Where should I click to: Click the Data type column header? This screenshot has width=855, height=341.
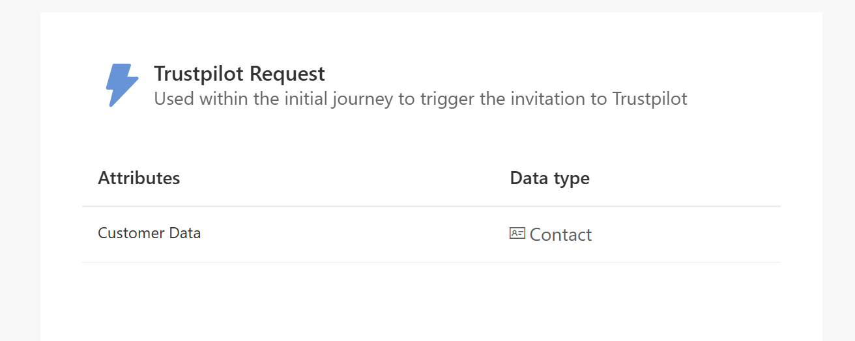pyautogui.click(x=549, y=178)
